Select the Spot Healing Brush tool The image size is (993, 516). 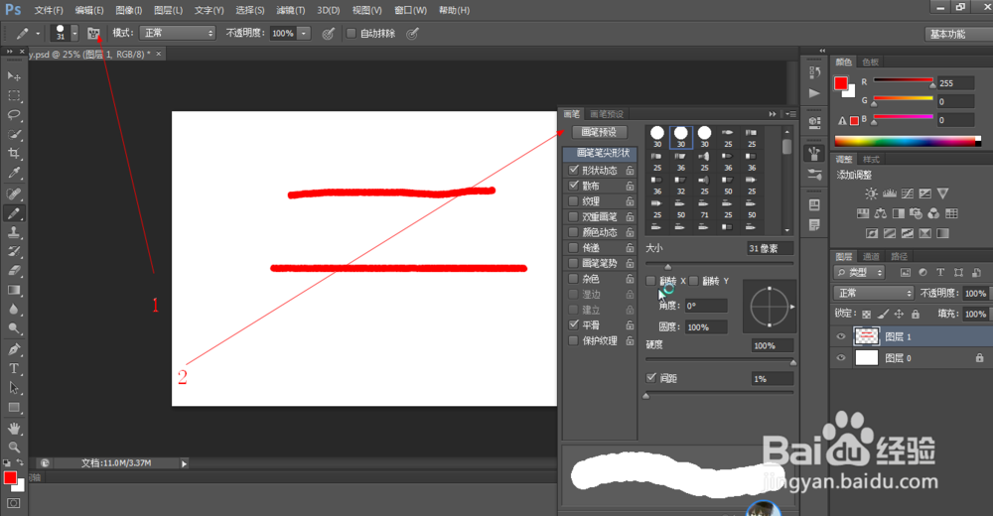point(14,193)
